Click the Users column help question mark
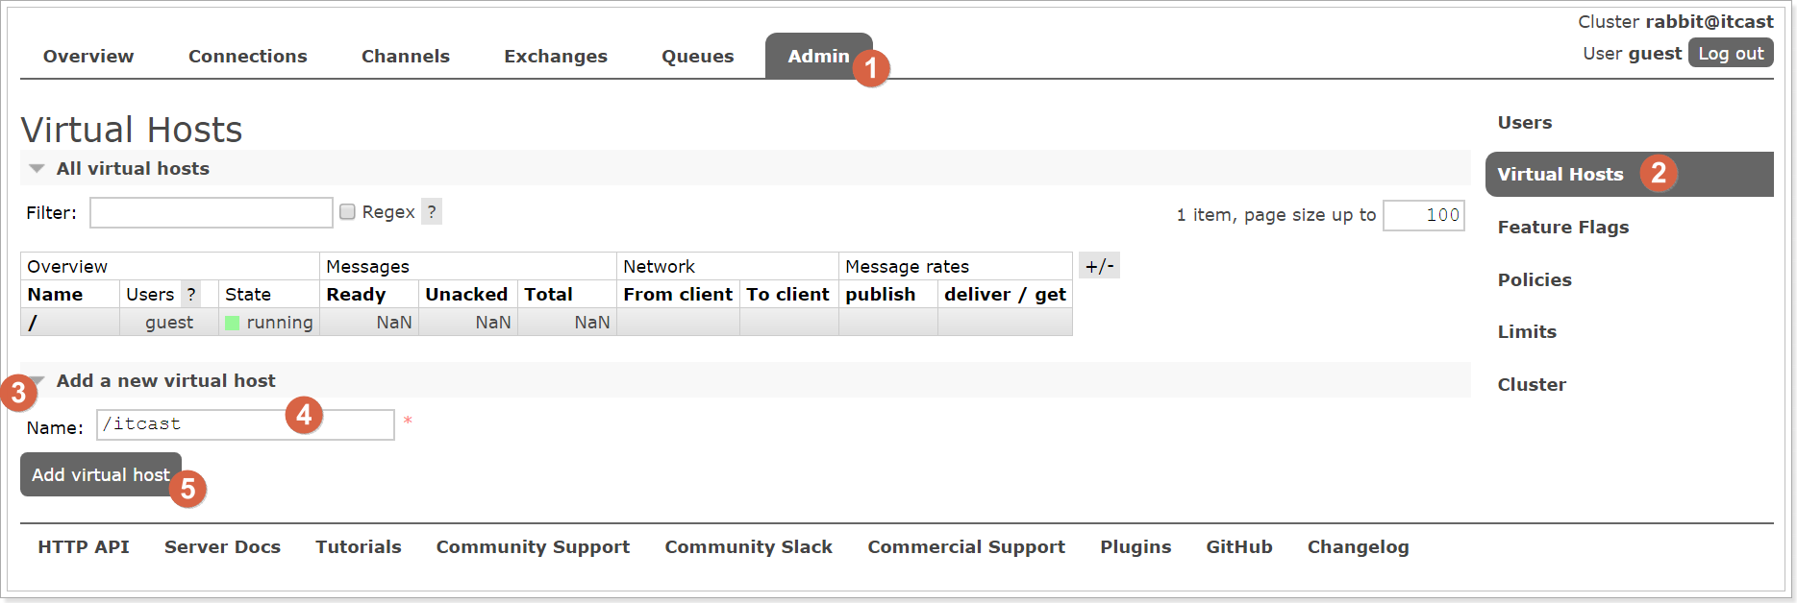The height and width of the screenshot is (603, 1797). coord(190,295)
